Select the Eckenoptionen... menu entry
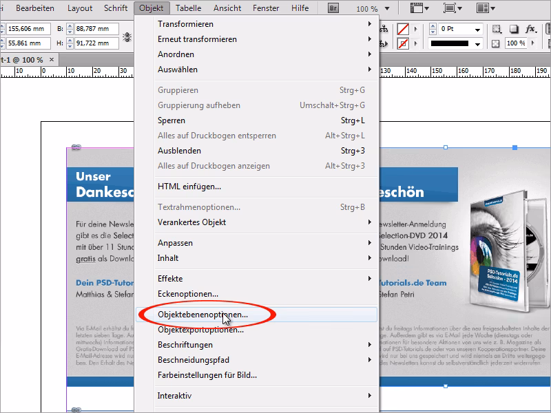This screenshot has width=551, height=413. click(x=188, y=294)
